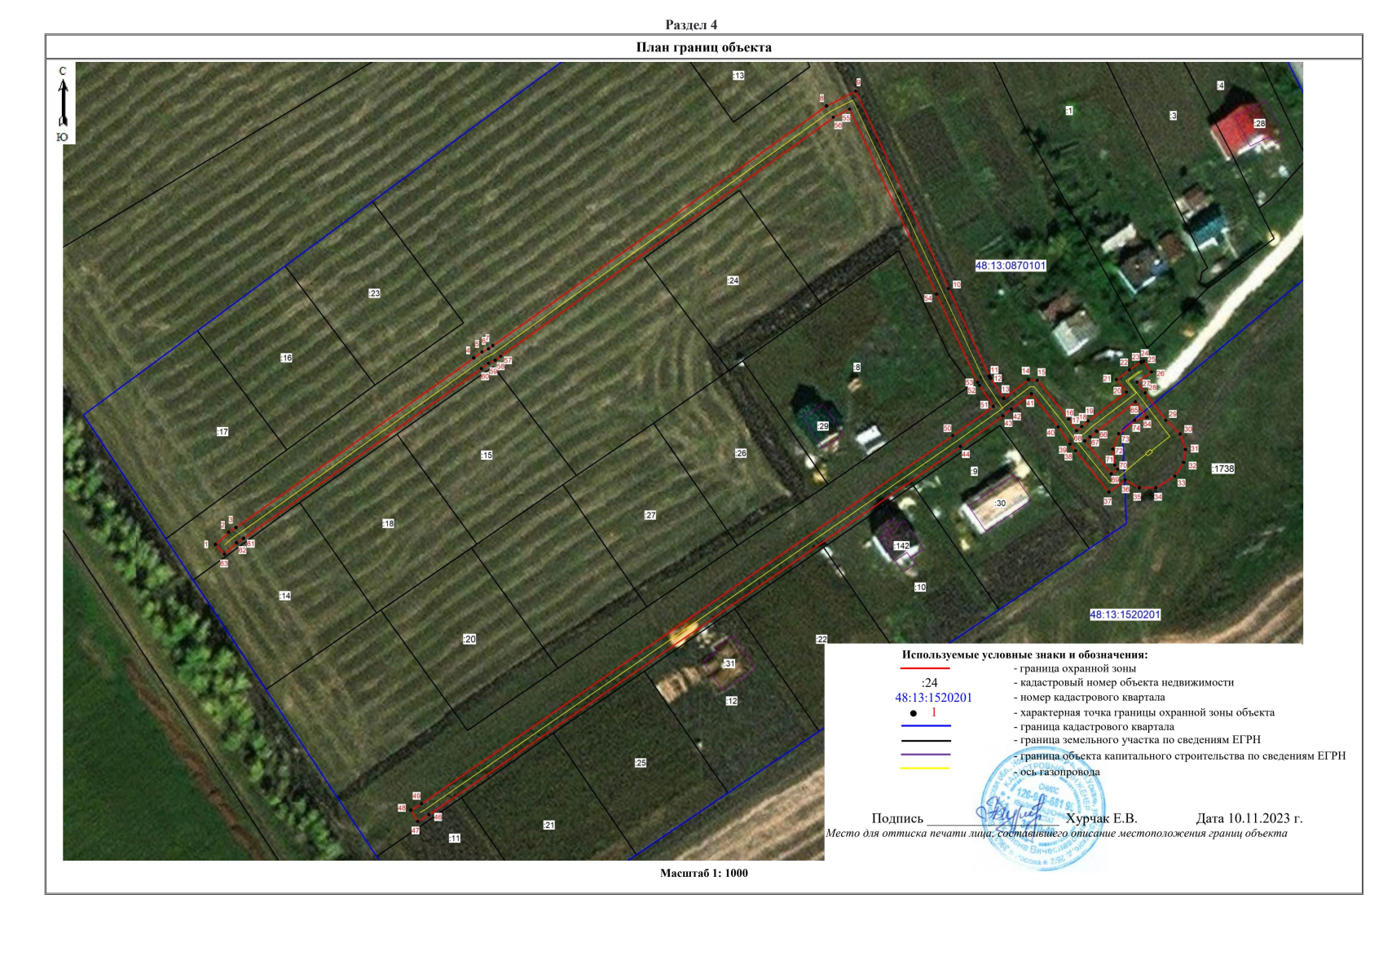The width and height of the screenshot is (1383, 978).
Task: Click quarter label 48:13:1520201 on the map
Action: [x=1125, y=615]
